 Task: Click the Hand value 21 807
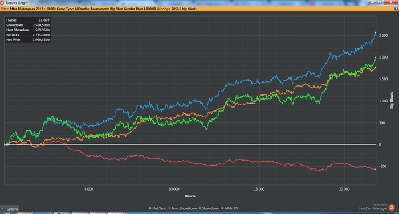(44, 20)
